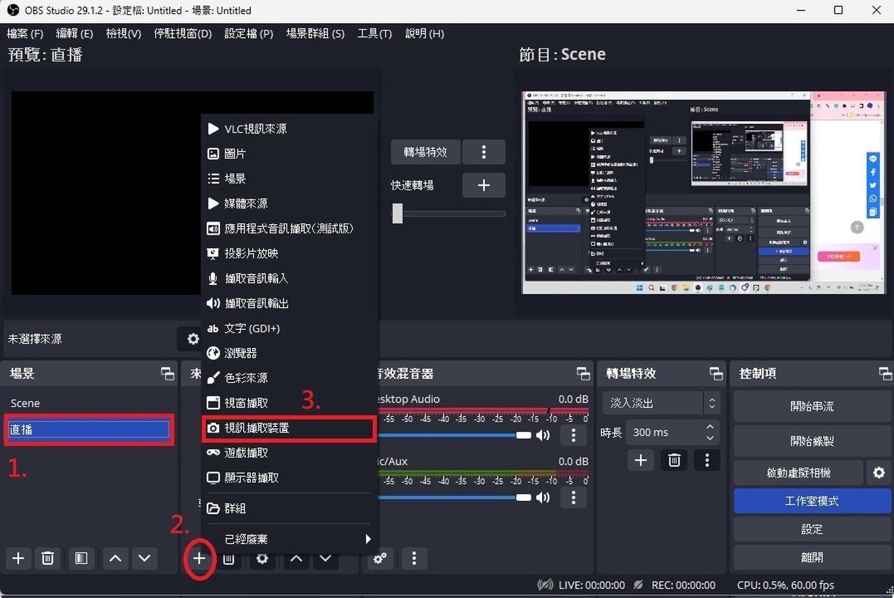894x598 pixels.
Task: Adjust the Mic/Aux volume slider
Action: (524, 497)
